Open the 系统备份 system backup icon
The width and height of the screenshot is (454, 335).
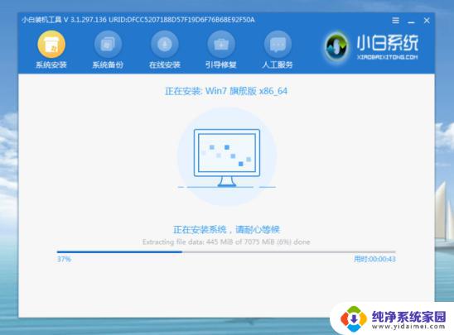(108, 44)
